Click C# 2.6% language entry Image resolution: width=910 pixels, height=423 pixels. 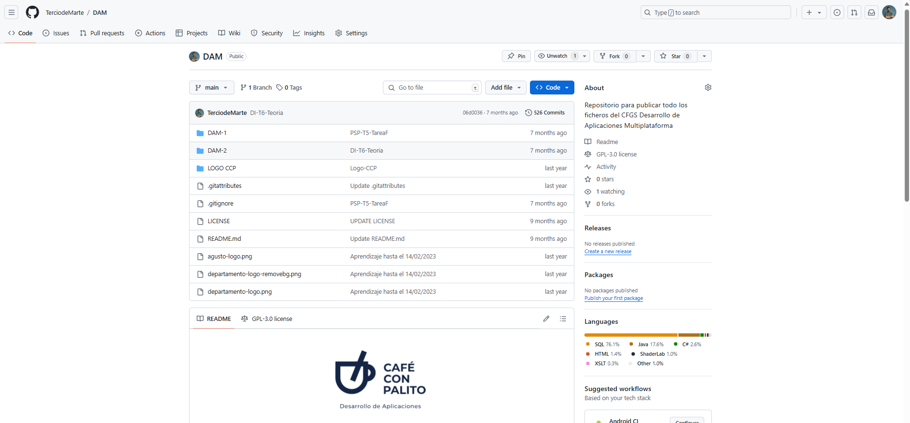687,344
